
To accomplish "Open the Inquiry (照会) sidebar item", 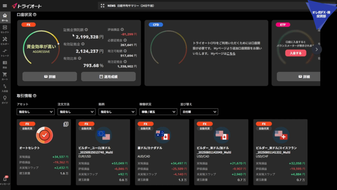I will click(5, 64).
